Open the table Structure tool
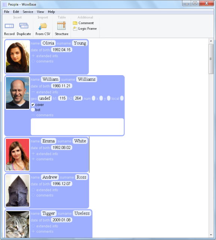This screenshot has width=216, height=240. (62, 29)
